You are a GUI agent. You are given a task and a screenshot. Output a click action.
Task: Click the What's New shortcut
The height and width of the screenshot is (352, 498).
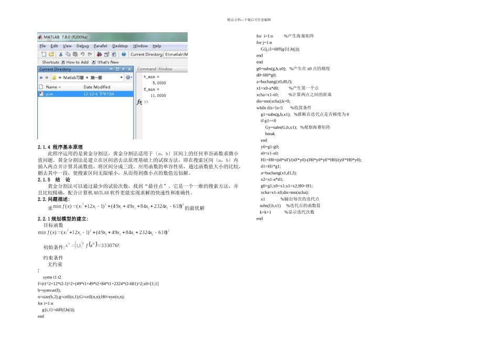click(105, 62)
